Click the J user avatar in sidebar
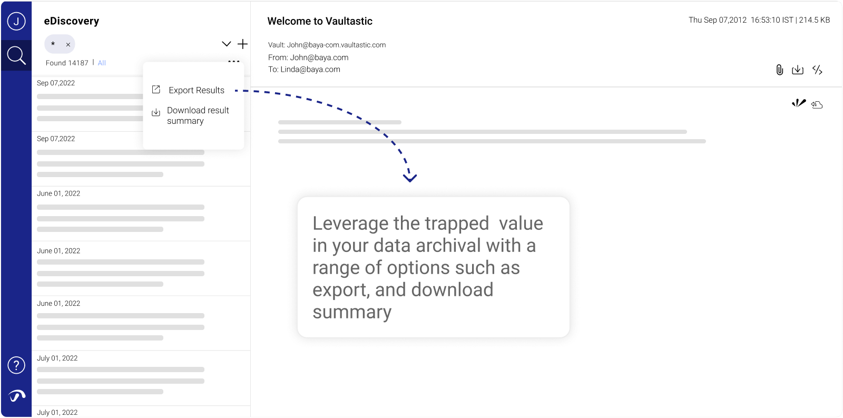 pyautogui.click(x=16, y=22)
